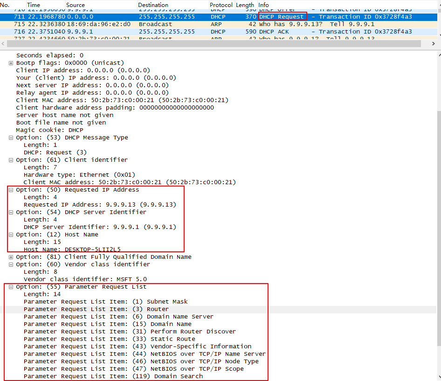
Task: Sort by Source column header
Action: click(101, 5)
